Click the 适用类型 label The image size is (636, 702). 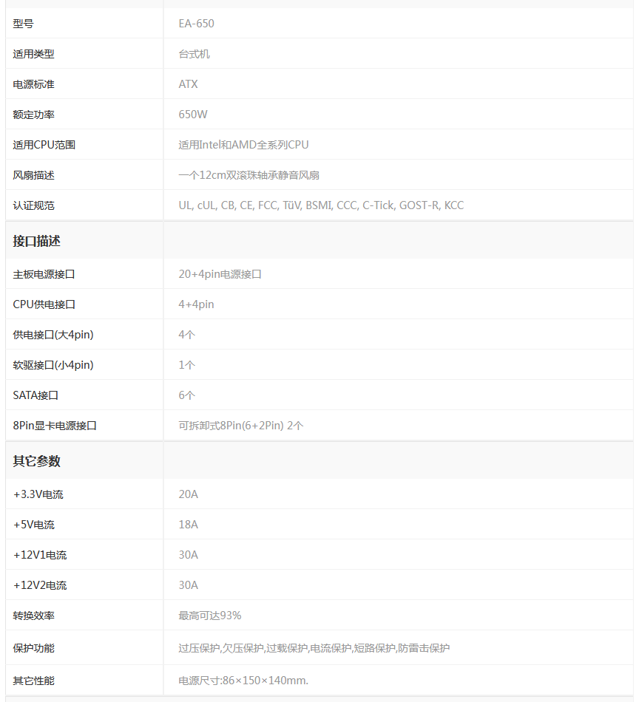pos(33,54)
